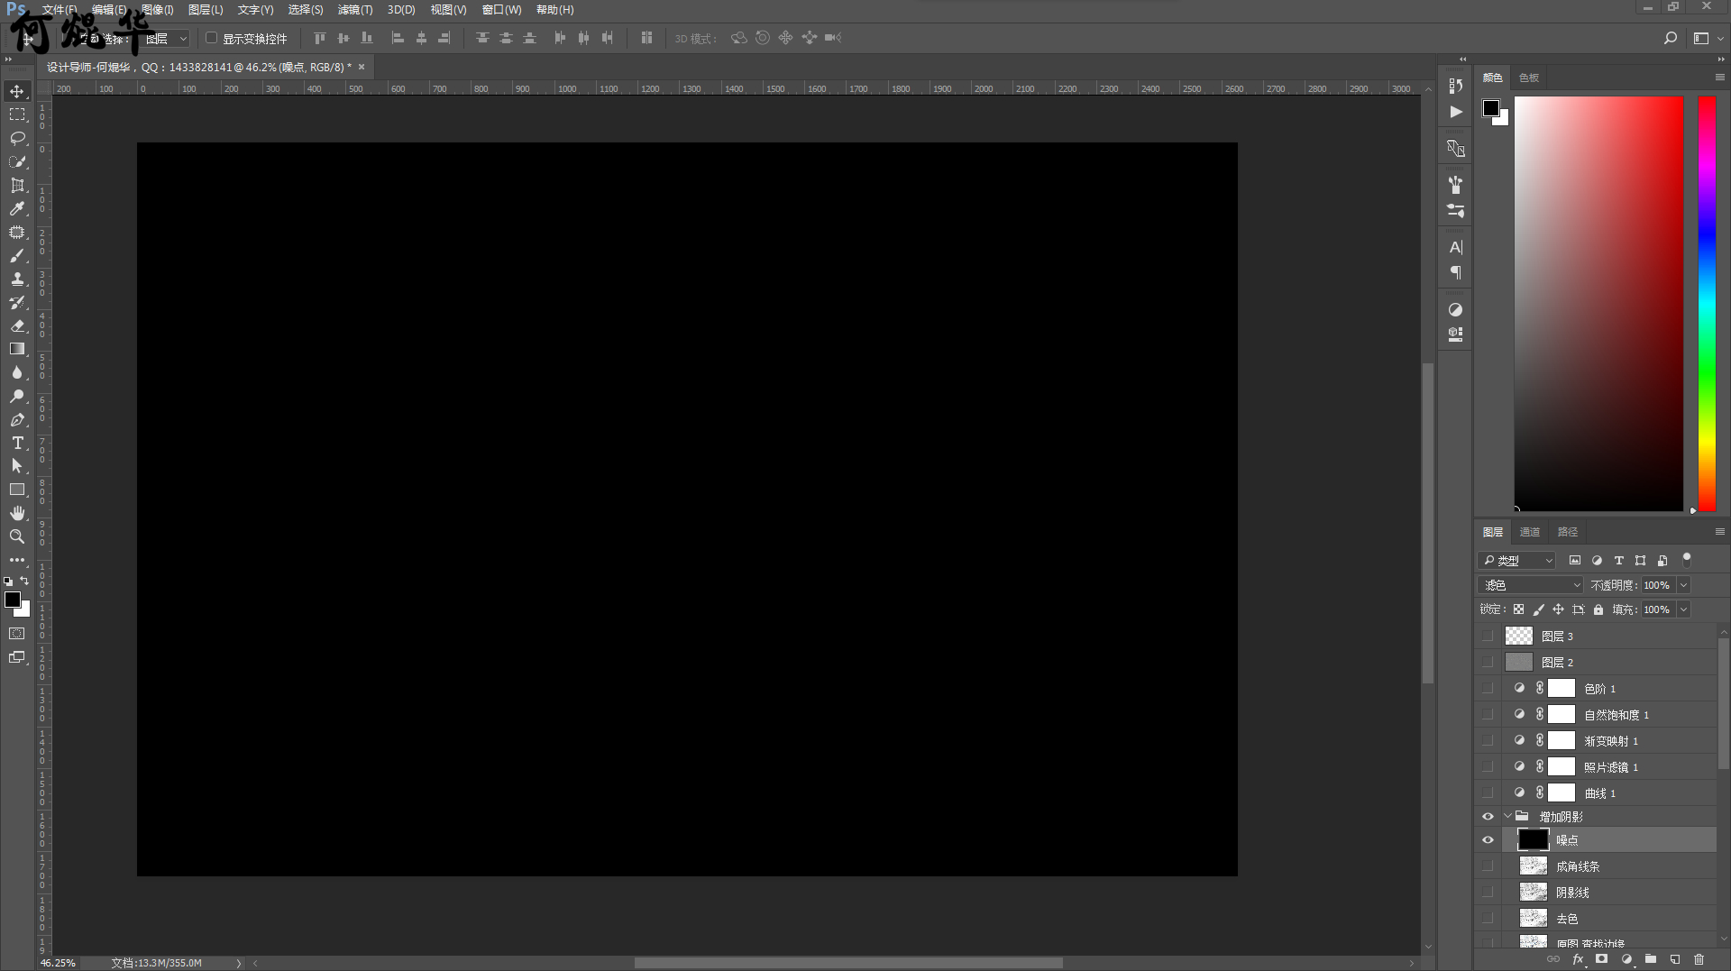Screen dimensions: 1731x971
Task: Open the 滤镜(T) menu
Action: (354, 10)
